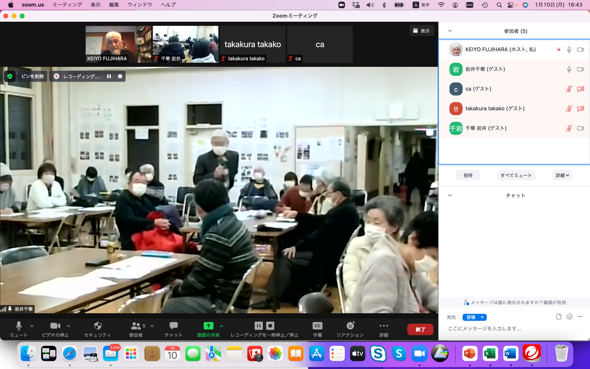Click the chat file attachment icon
The width and height of the screenshot is (590, 369).
click(x=559, y=317)
